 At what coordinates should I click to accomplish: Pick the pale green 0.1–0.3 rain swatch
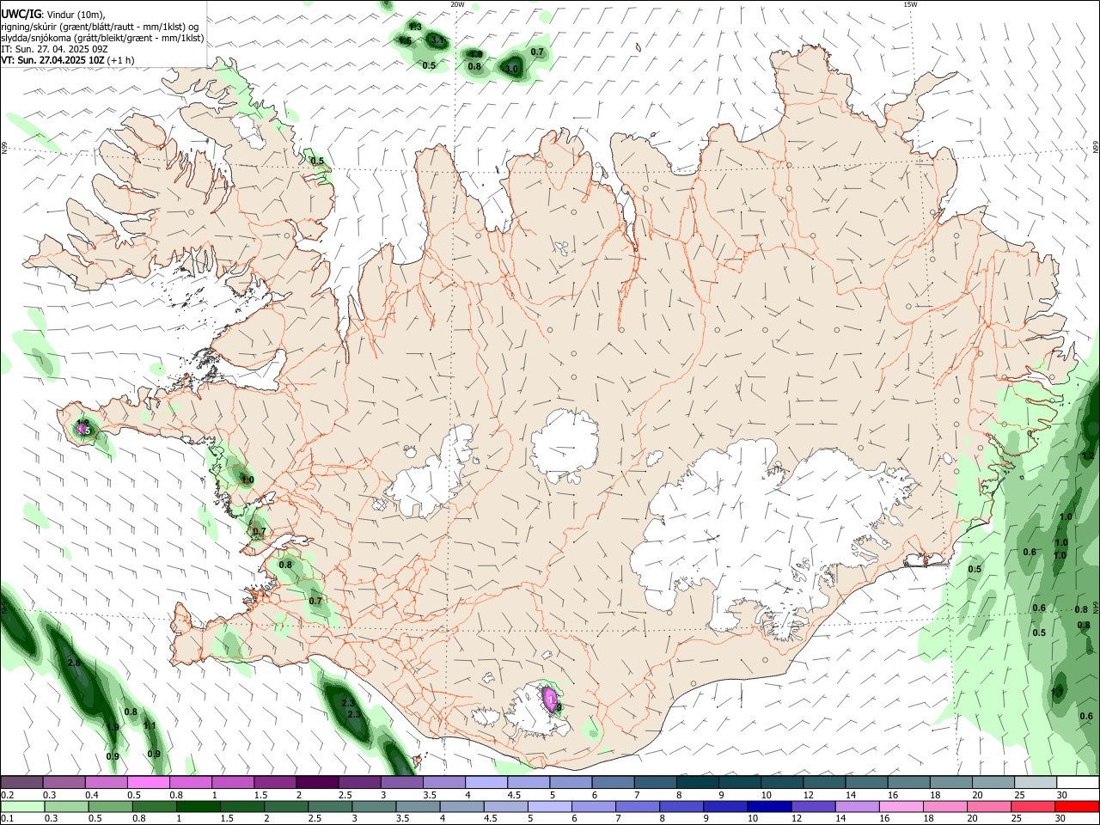[22, 807]
